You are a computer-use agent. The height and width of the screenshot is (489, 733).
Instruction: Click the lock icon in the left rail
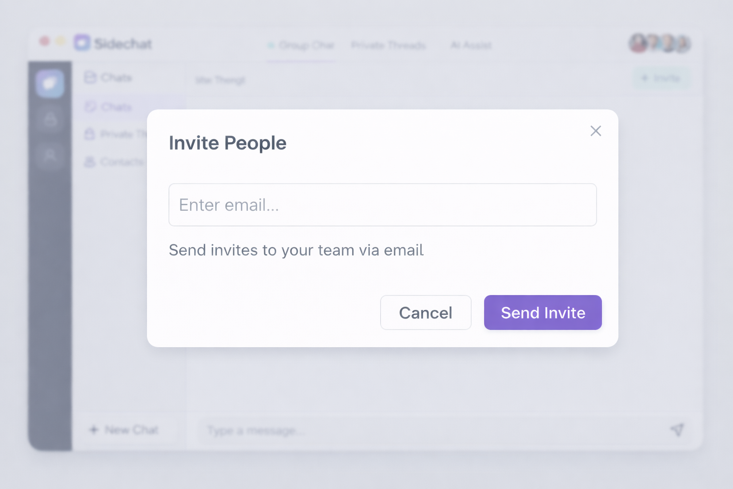click(50, 119)
